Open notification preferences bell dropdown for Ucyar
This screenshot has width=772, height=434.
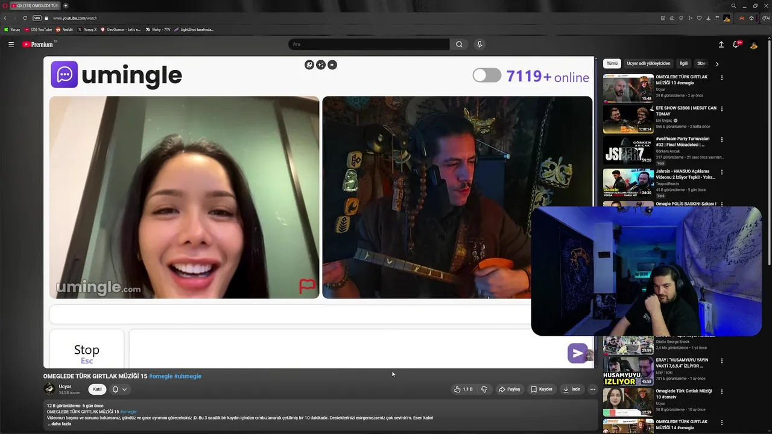point(119,389)
